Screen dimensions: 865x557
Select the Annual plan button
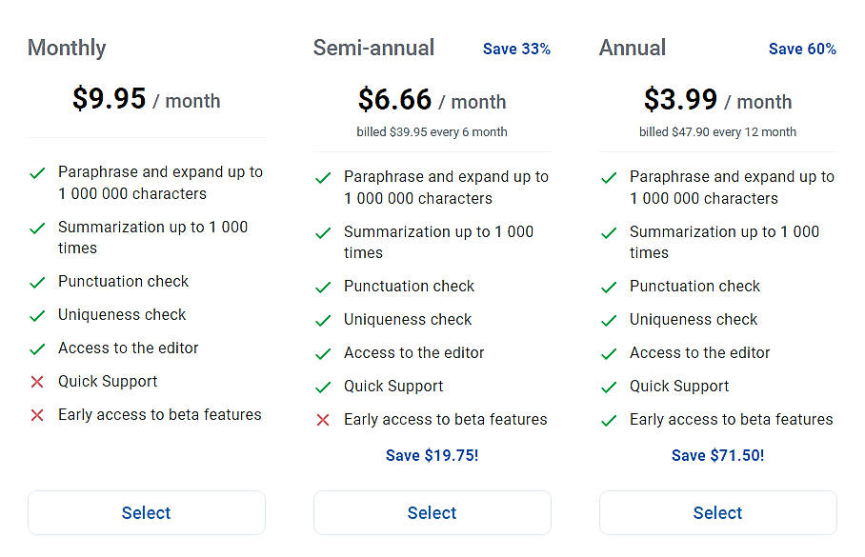click(717, 512)
